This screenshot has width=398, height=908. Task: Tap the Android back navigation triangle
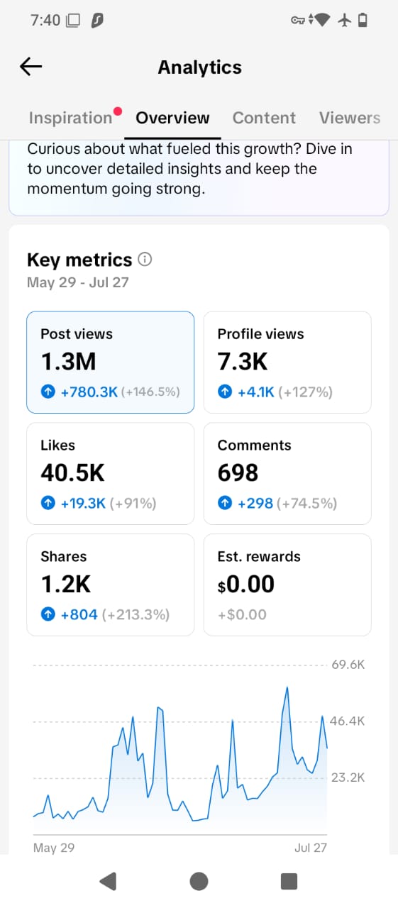click(108, 881)
